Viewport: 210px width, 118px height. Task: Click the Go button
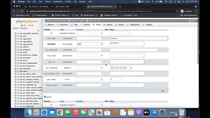[163, 91]
